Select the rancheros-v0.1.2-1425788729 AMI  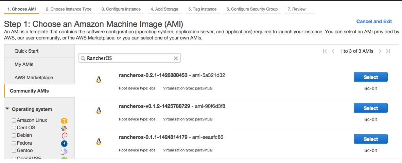coord(370,108)
